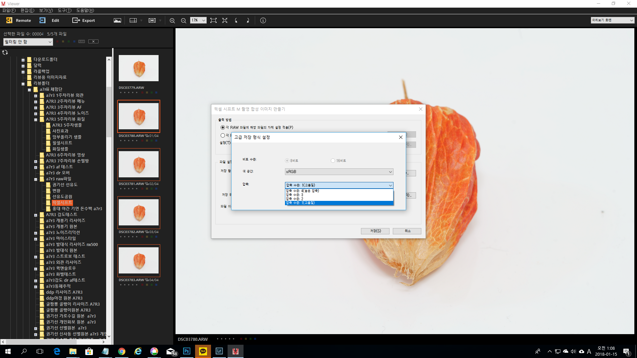Select the 16비트 bit depth radio button
The image size is (637, 358).
pos(333,161)
